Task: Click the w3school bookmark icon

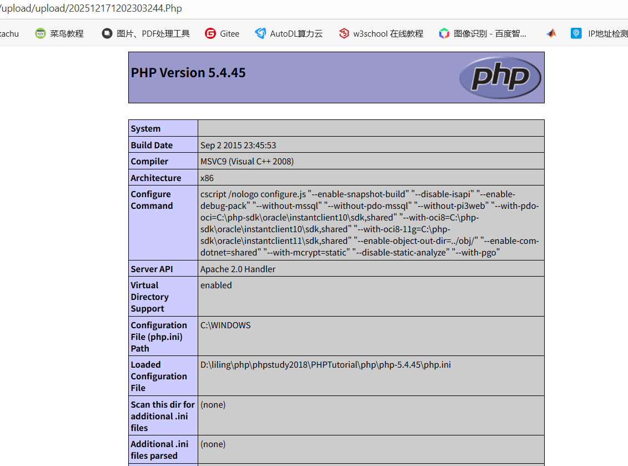Action: coord(344,33)
